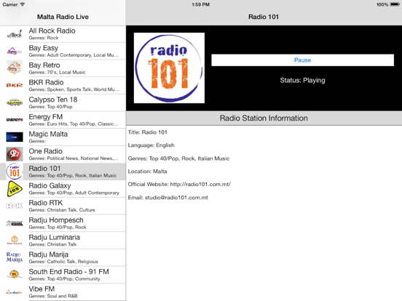Screen dimensions: 402x301
Task: Open the Official Website radio101.com.mt link
Action: click(200, 184)
